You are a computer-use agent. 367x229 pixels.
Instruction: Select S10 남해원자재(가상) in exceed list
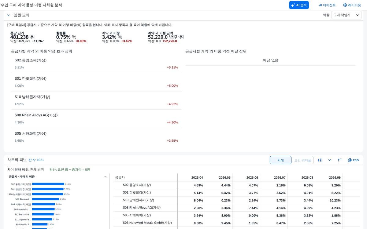[96, 100]
